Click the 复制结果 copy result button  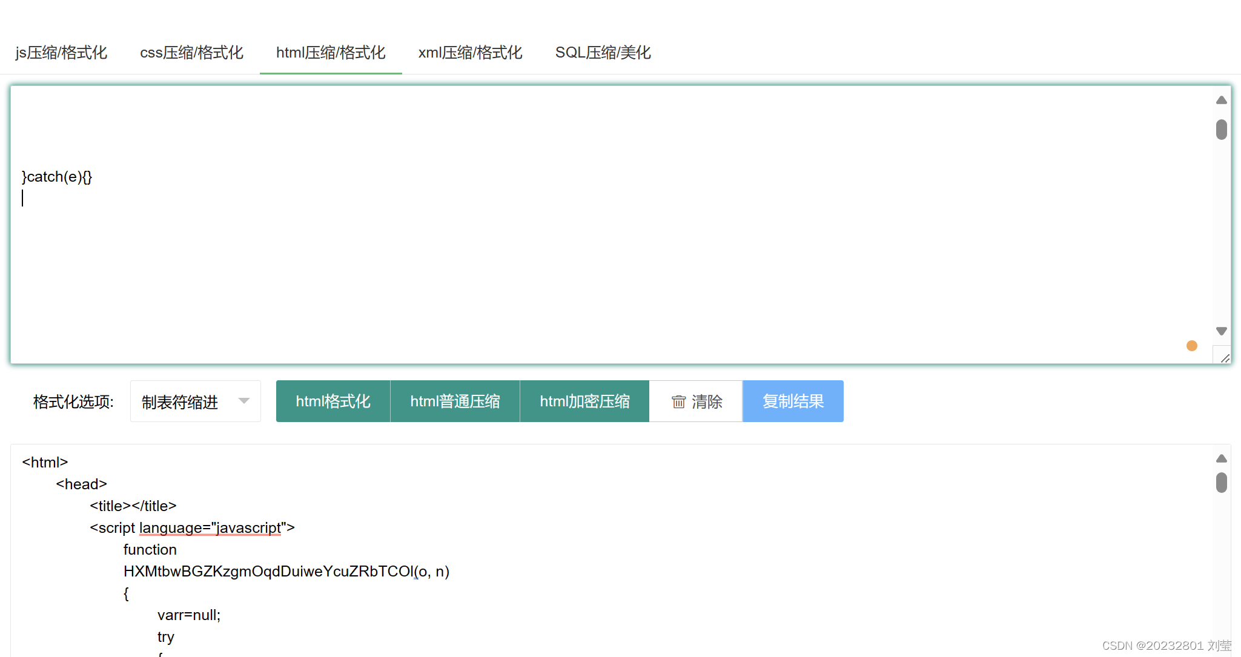793,401
